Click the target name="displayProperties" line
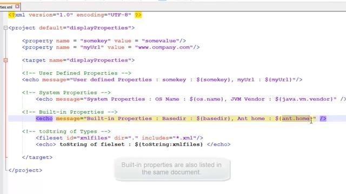 [x=78, y=60]
